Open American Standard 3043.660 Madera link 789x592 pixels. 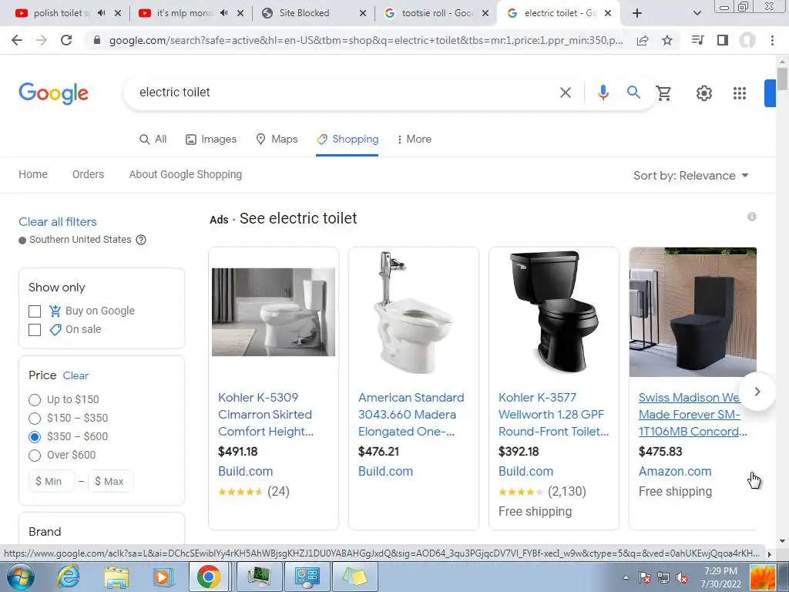[x=411, y=414]
